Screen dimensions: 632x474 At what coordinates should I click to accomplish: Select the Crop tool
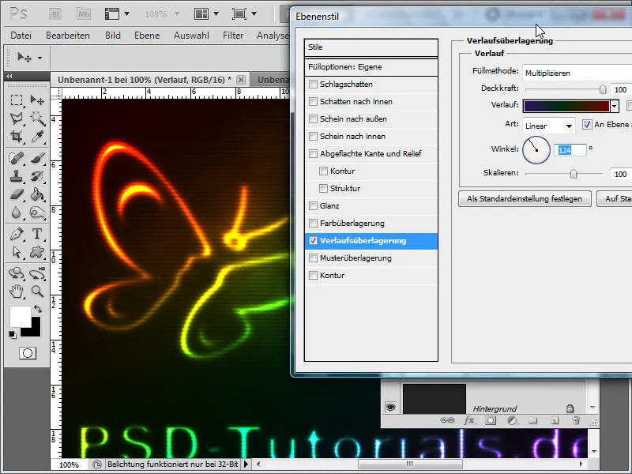(x=17, y=137)
